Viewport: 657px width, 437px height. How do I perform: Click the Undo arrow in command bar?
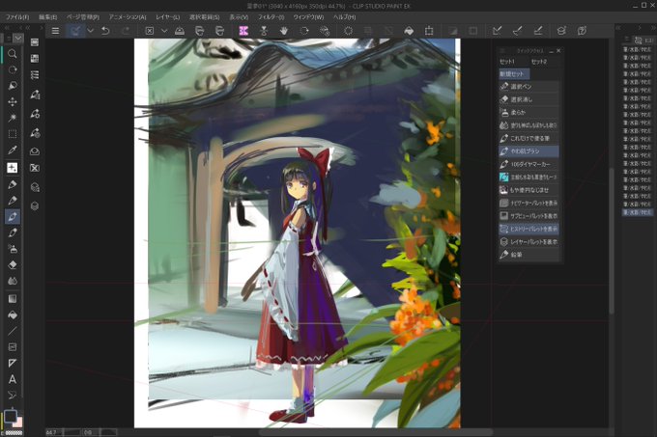(x=105, y=31)
